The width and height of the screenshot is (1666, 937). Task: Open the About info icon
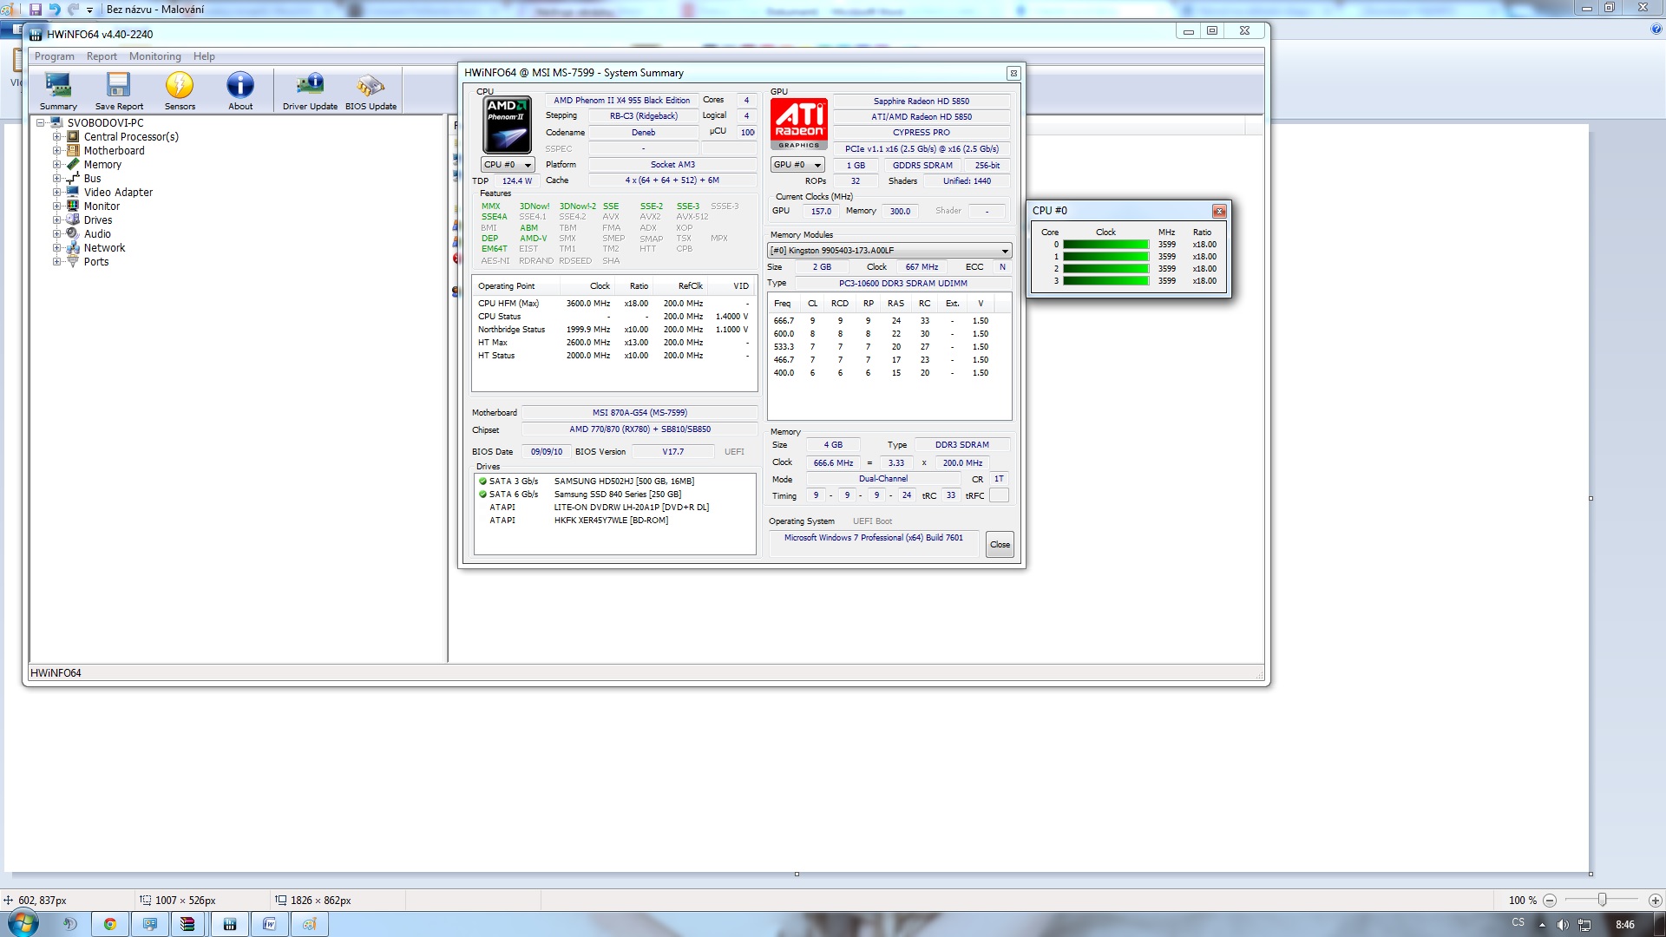click(240, 91)
